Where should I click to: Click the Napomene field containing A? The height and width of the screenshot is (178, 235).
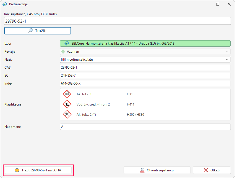pos(145,127)
